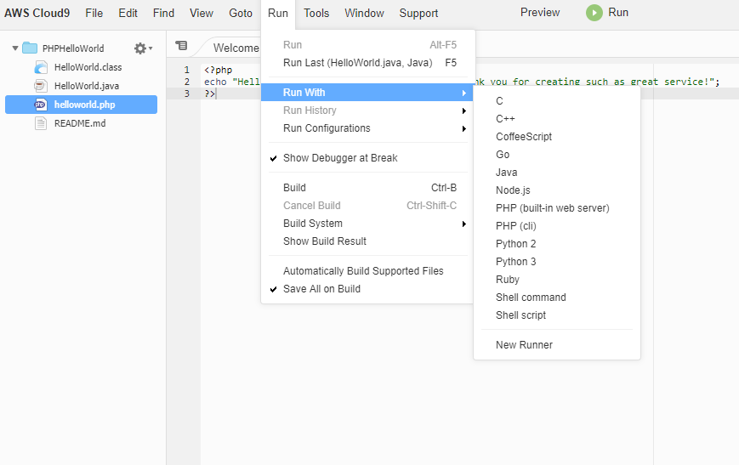Run with C runner

[557, 101]
